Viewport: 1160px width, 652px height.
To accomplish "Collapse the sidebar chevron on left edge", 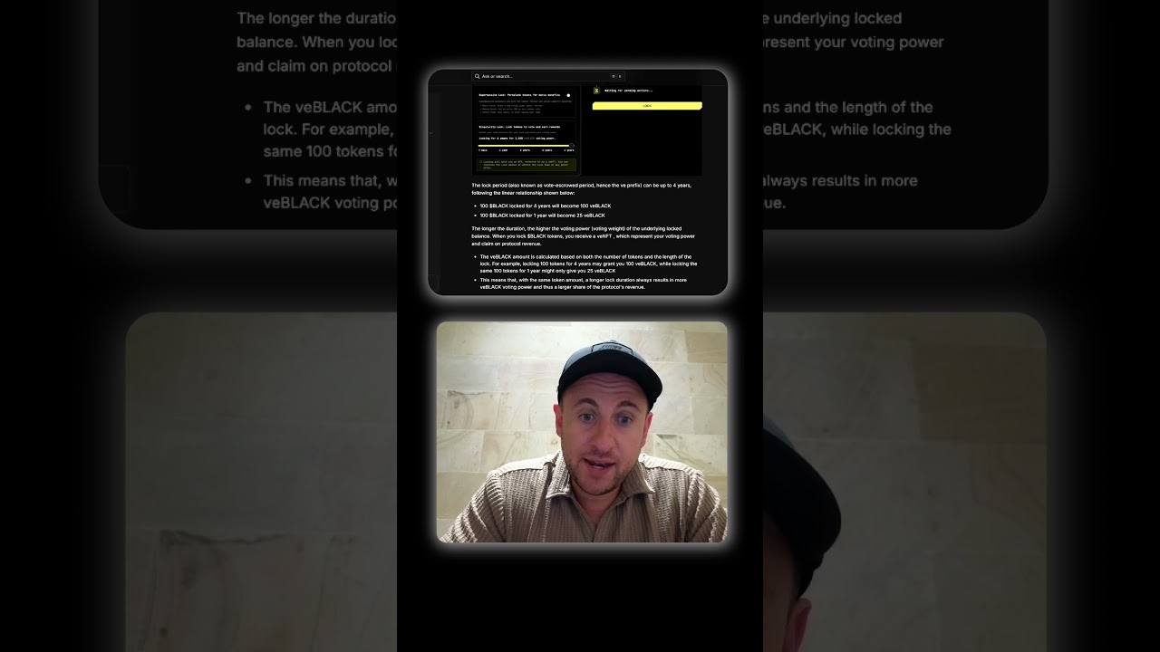I will tap(430, 132).
